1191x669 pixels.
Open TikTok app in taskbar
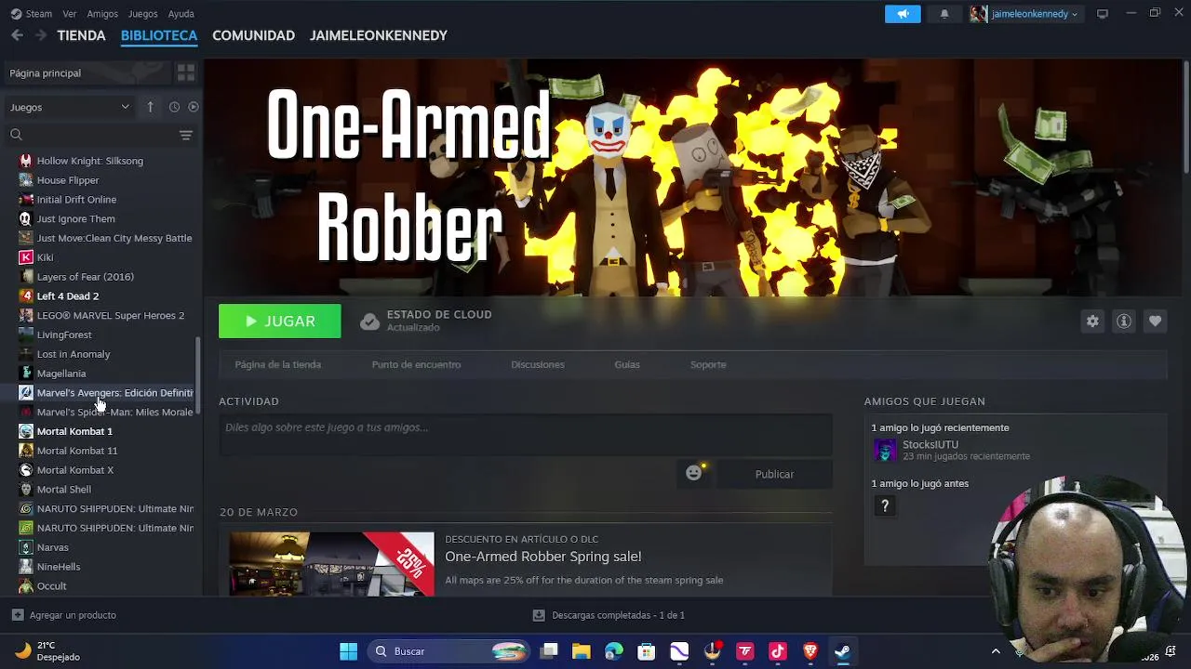(x=778, y=651)
